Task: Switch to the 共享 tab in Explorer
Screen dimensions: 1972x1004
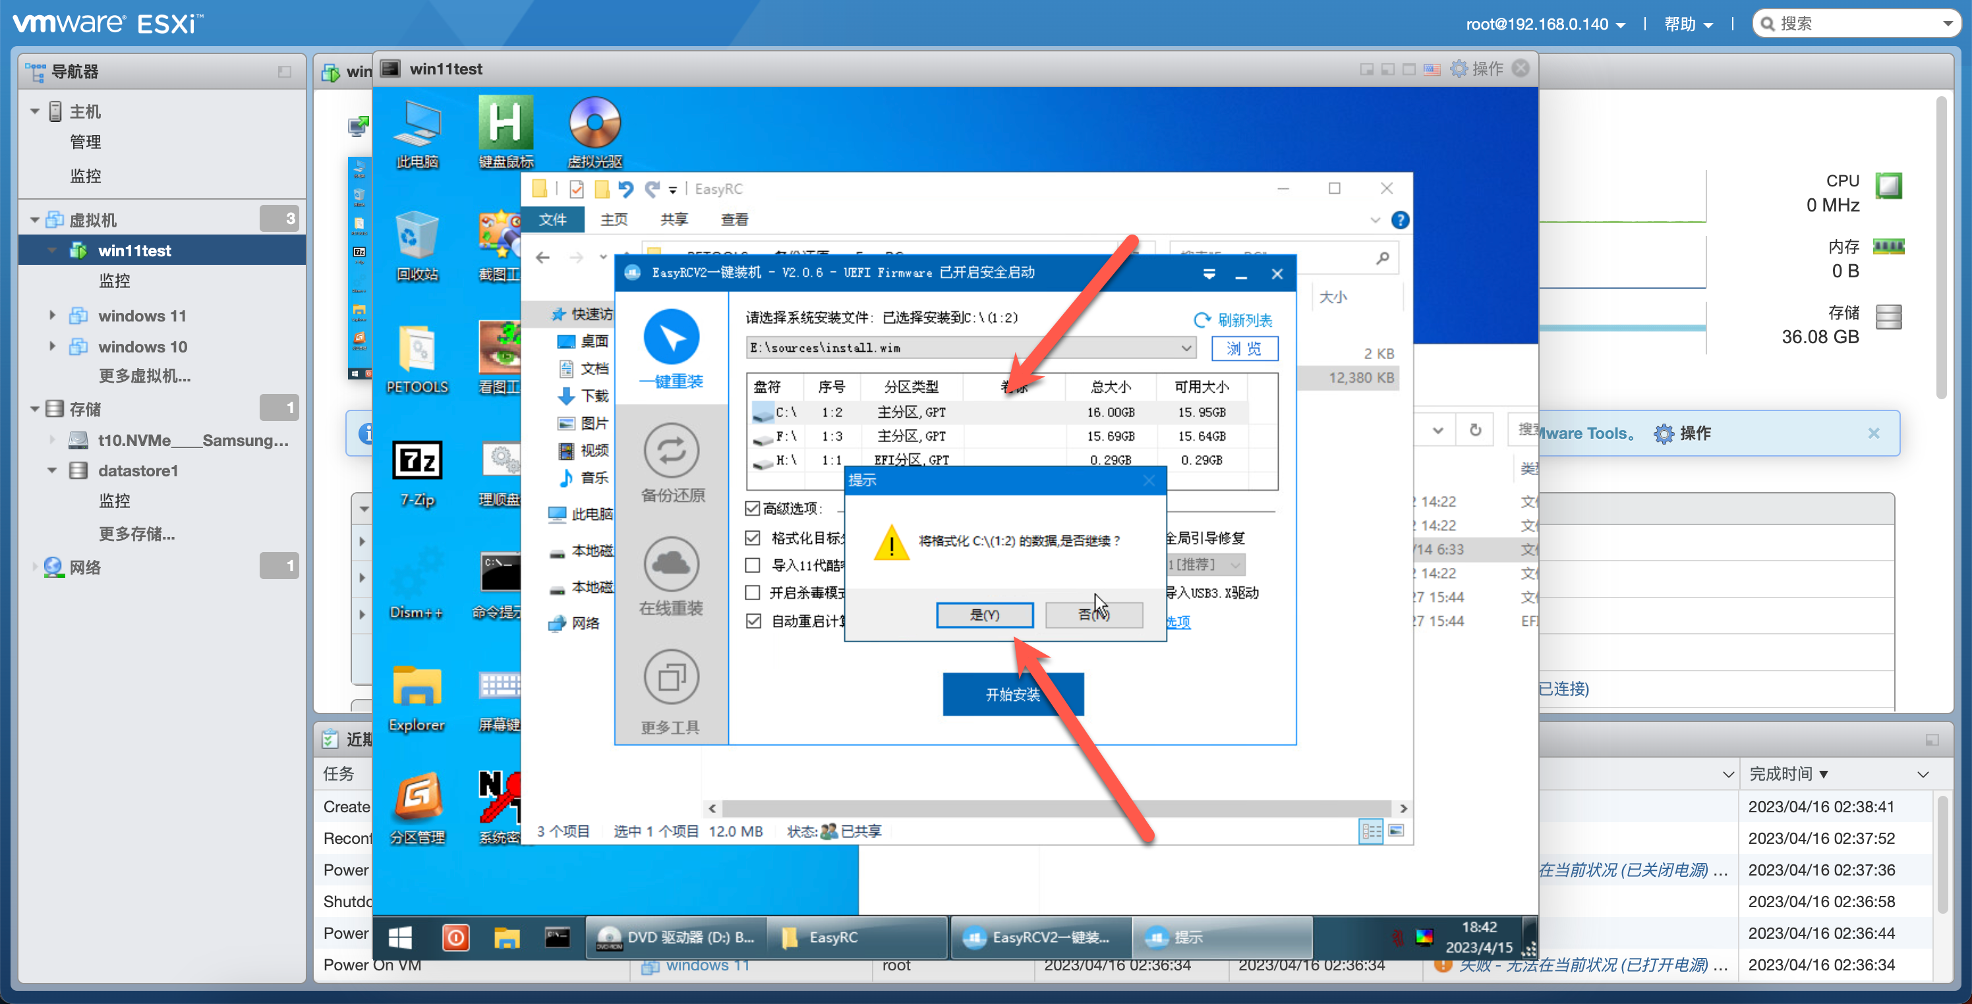Action: pyautogui.click(x=673, y=219)
